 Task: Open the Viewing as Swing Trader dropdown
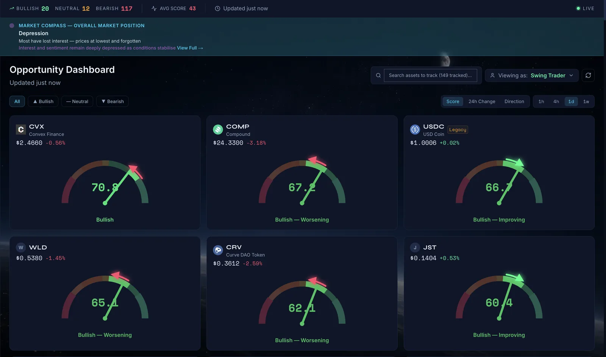[x=532, y=75]
